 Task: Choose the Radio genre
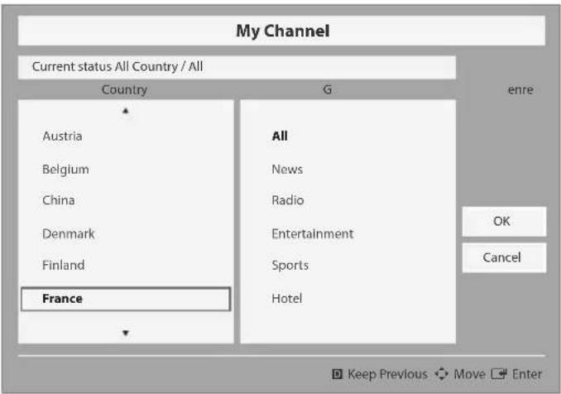pos(288,200)
